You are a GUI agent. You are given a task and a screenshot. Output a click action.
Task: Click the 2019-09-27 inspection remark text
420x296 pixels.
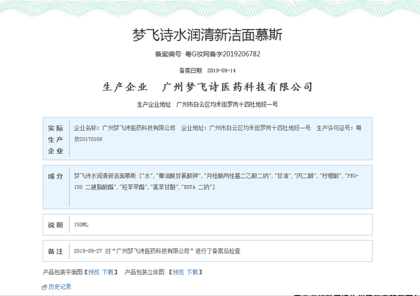point(157,251)
